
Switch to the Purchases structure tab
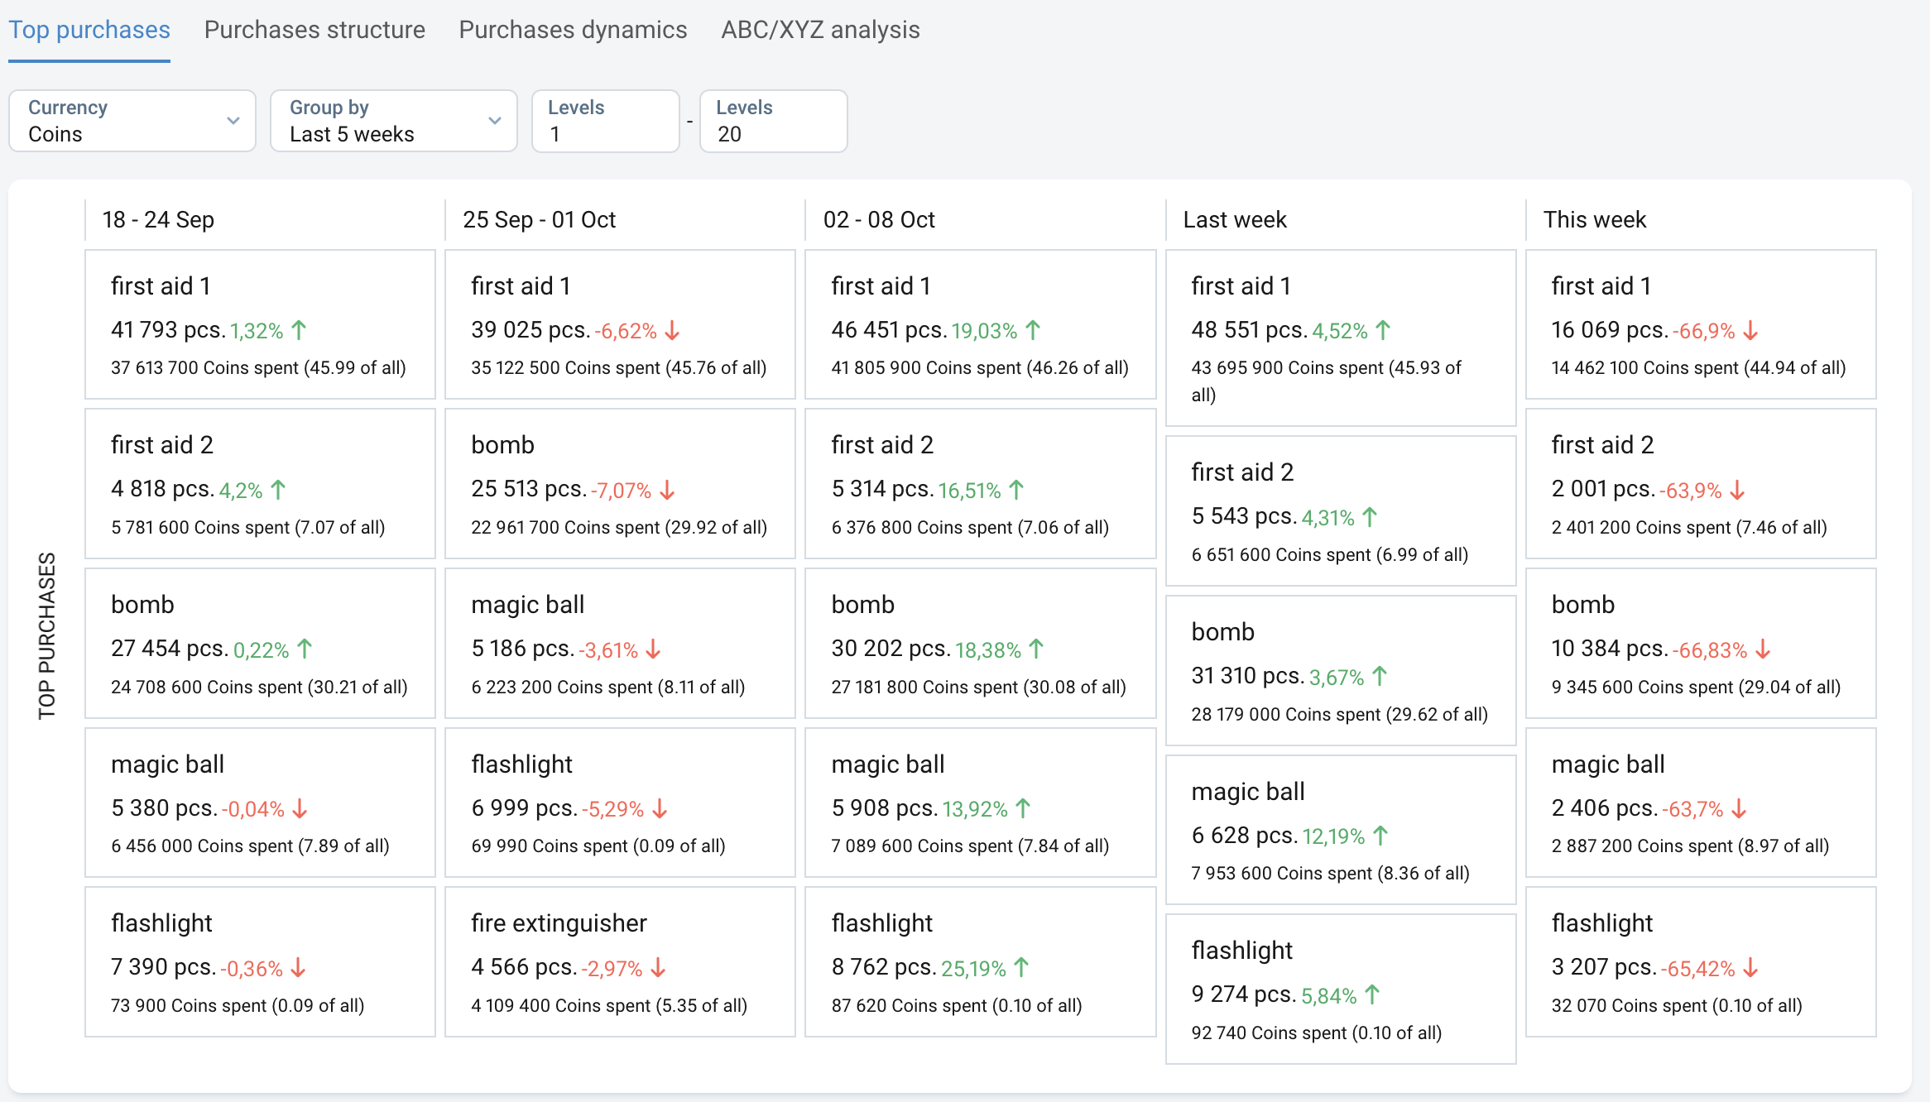[314, 30]
